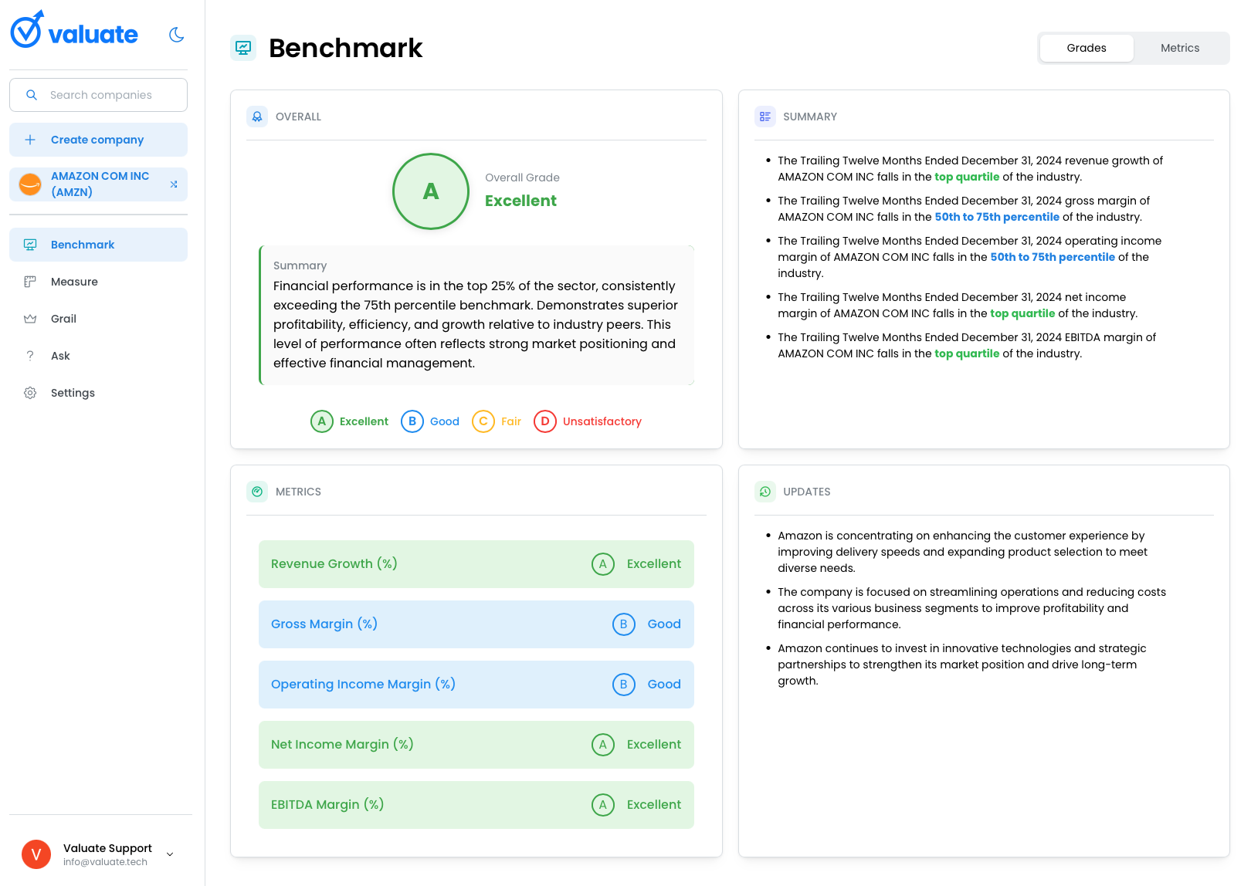The image size is (1251, 886).
Task: Click the Summary panel list icon
Action: pyautogui.click(x=764, y=117)
